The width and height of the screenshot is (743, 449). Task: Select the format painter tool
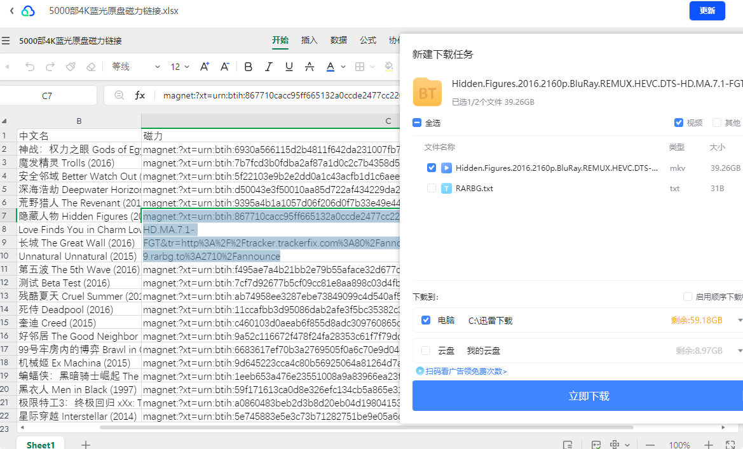point(71,67)
